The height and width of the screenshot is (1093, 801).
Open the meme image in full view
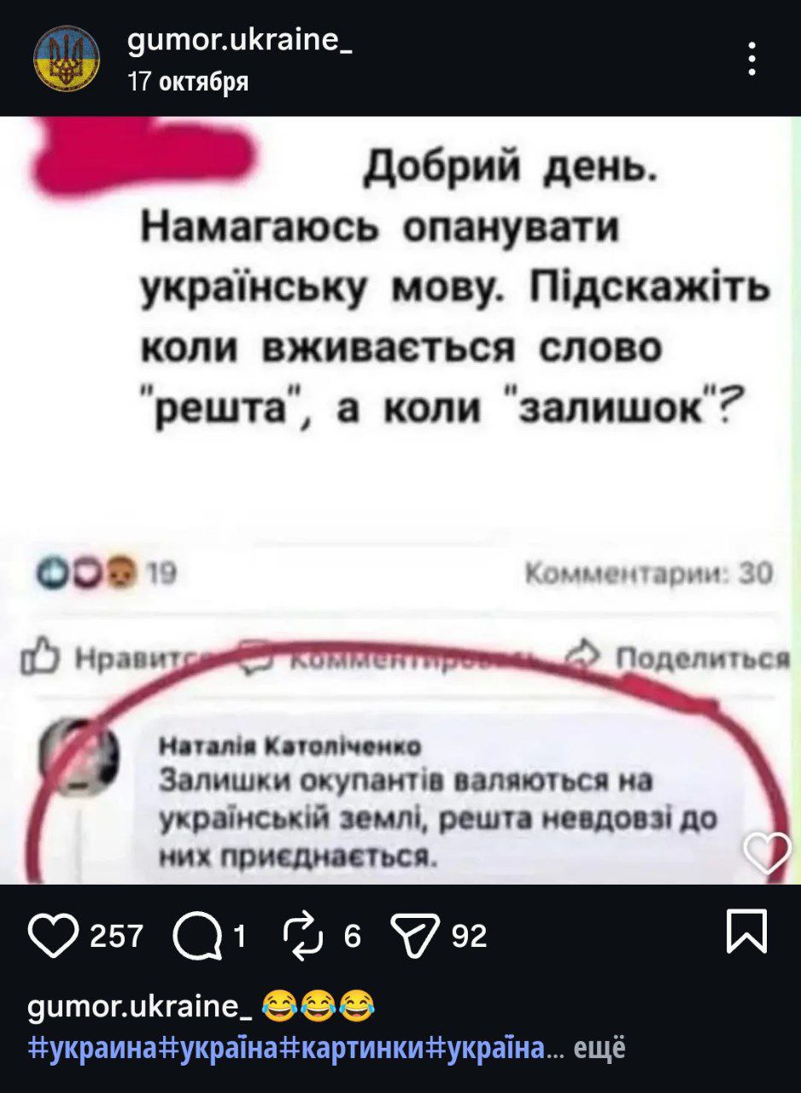point(400,500)
